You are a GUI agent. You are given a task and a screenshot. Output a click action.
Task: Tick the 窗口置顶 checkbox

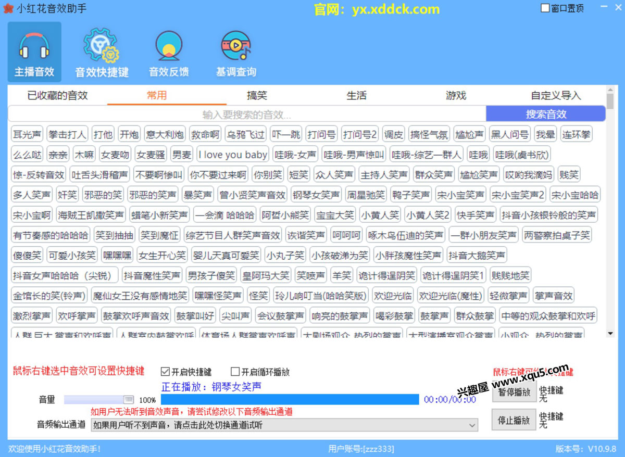tap(545, 8)
